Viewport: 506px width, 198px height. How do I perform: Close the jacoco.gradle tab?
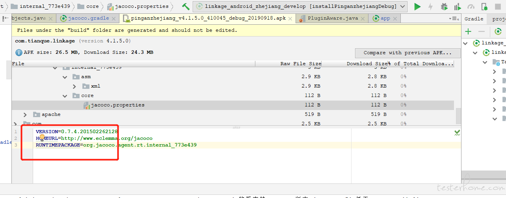(x=114, y=18)
